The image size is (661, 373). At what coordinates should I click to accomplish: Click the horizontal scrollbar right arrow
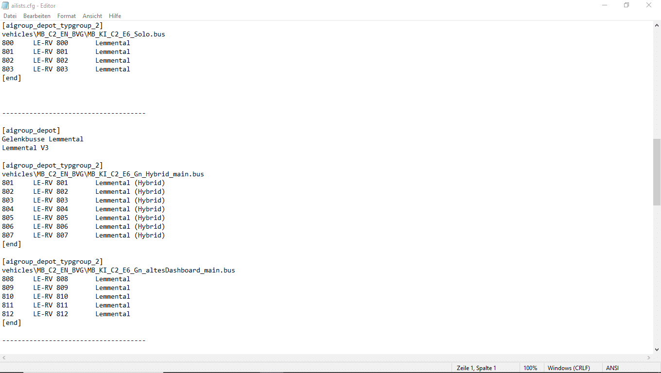point(648,358)
